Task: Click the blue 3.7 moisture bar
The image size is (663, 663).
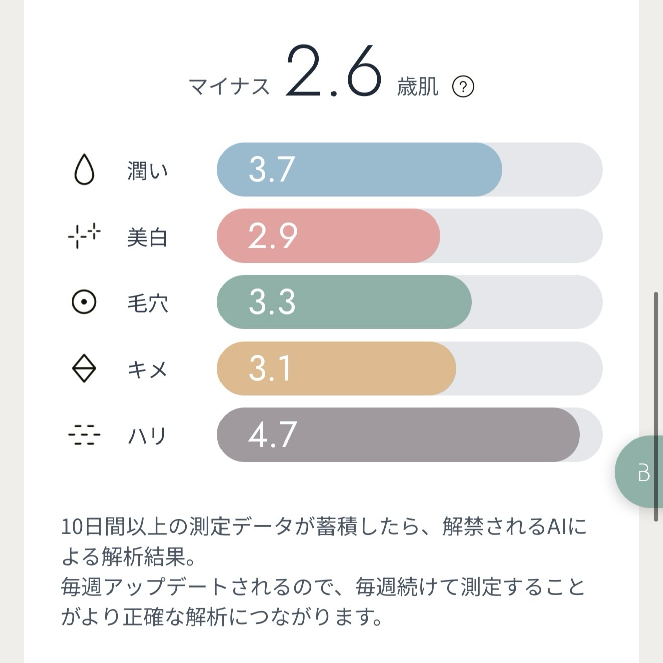Action: tap(359, 170)
